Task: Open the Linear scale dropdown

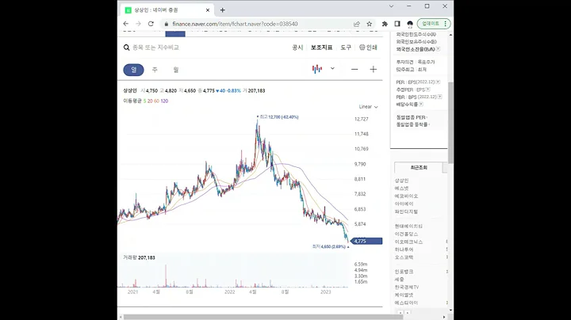Action: click(x=369, y=107)
